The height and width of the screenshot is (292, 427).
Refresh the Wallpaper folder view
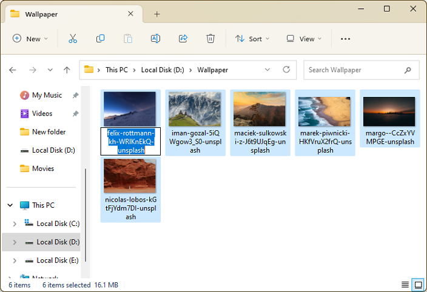click(x=286, y=70)
